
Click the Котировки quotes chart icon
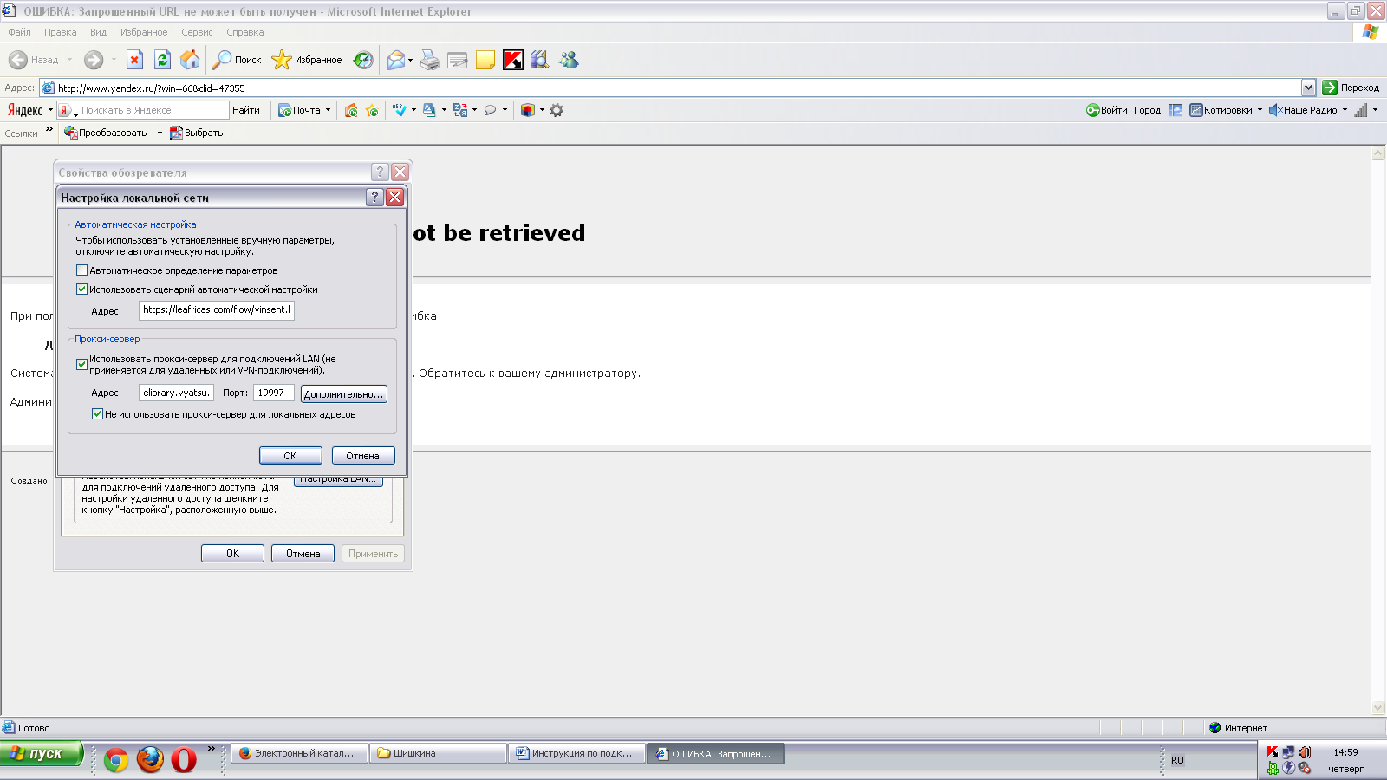click(x=1196, y=110)
